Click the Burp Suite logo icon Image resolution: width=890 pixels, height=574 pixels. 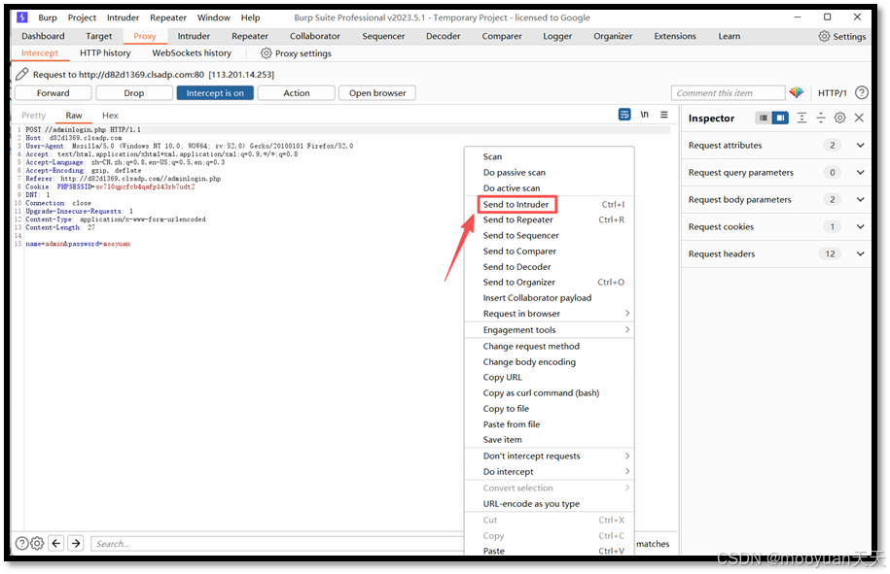coord(22,17)
